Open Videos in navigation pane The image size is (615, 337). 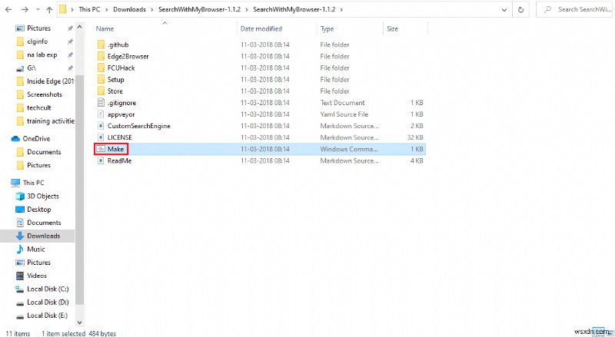(36, 276)
